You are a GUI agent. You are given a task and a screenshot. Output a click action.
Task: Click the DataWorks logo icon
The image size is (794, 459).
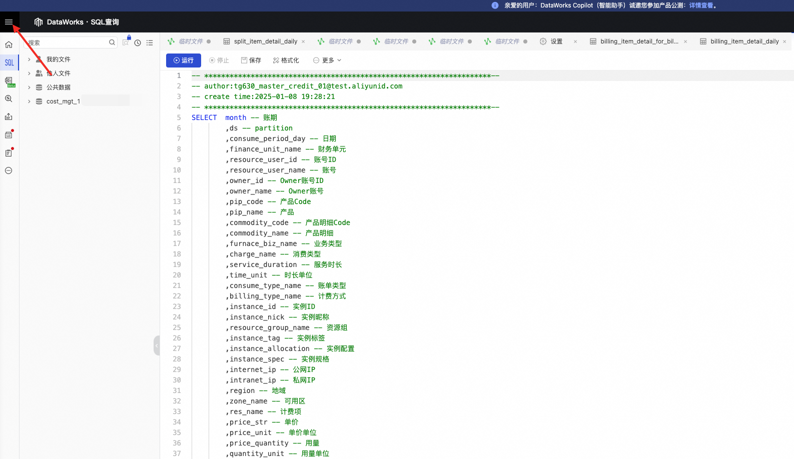tap(39, 22)
